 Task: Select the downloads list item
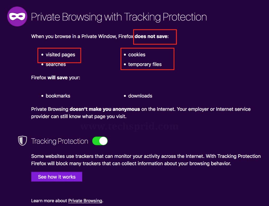pyautogui.click(x=140, y=96)
